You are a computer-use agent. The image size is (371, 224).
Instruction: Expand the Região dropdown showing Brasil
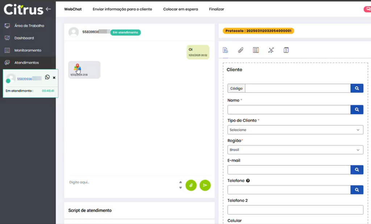click(x=295, y=150)
